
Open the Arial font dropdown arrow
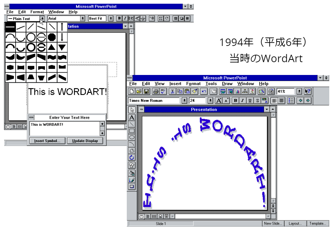coord(82,19)
